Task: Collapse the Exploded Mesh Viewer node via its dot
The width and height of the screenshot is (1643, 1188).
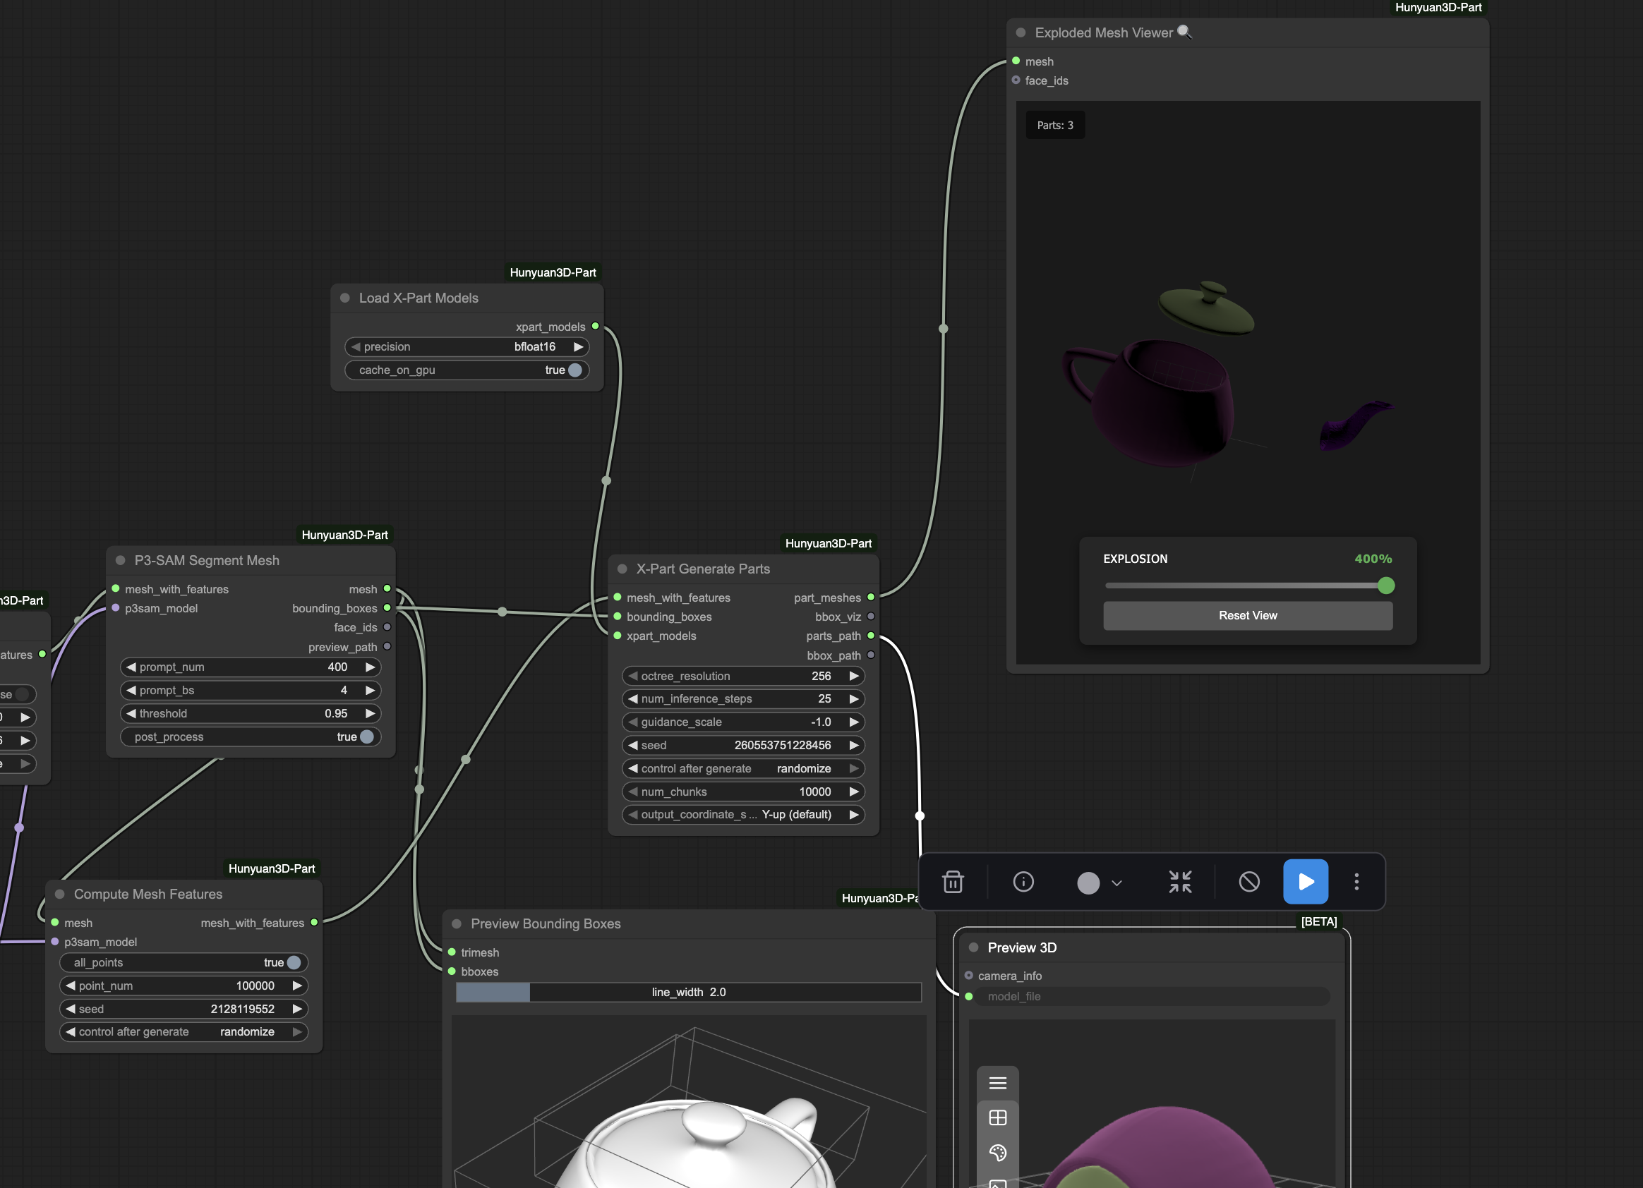Action: coord(1021,32)
